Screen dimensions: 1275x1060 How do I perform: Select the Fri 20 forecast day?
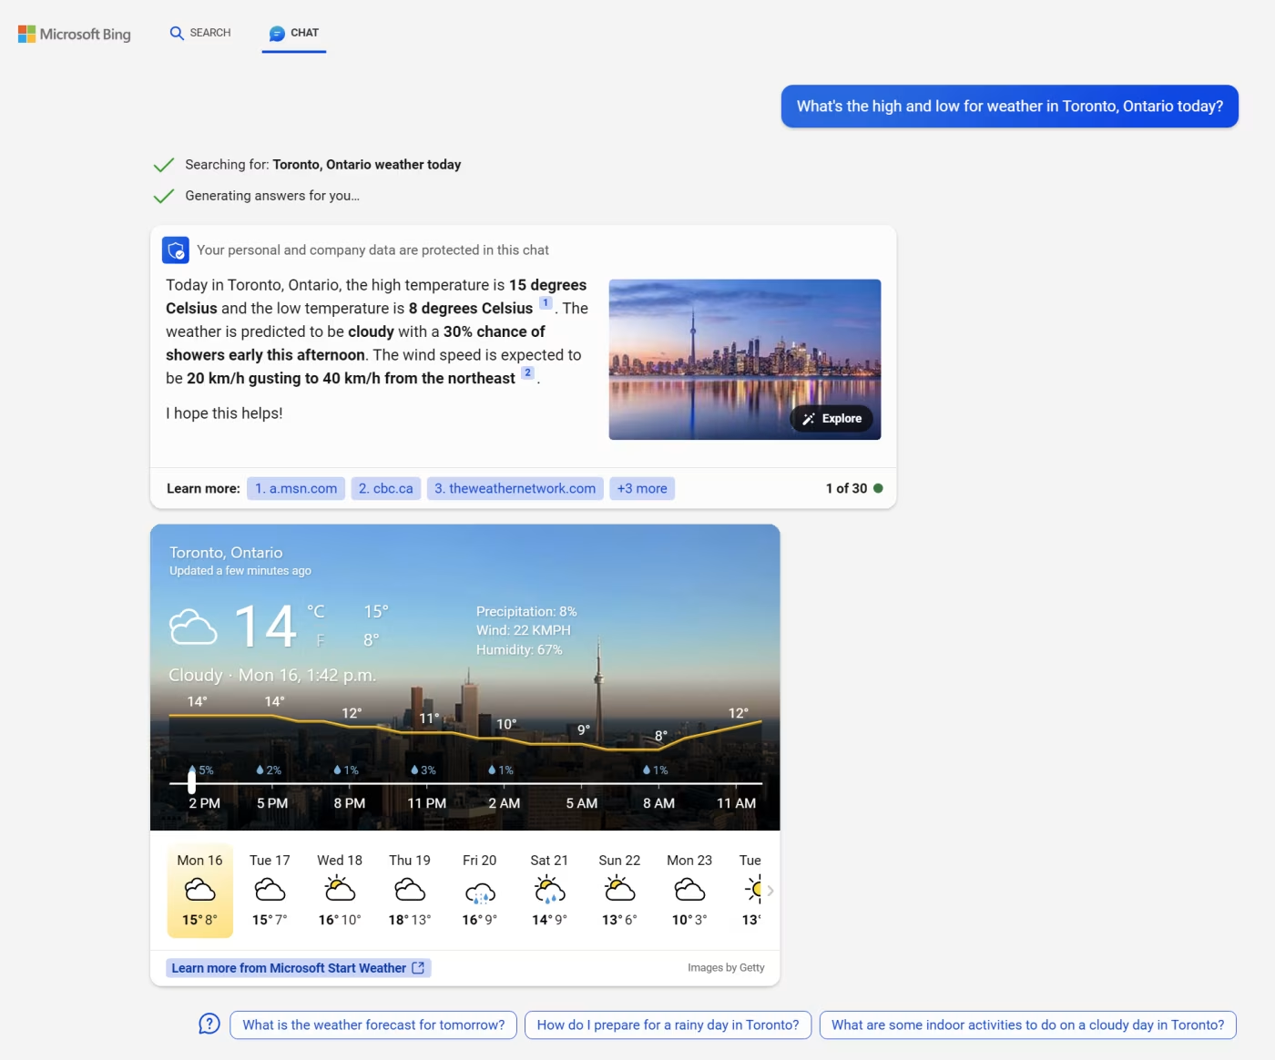pyautogui.click(x=480, y=892)
